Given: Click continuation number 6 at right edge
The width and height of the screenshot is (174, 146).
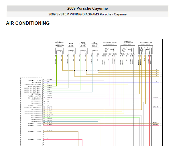Looking at the screenshot, I should coord(161,98).
